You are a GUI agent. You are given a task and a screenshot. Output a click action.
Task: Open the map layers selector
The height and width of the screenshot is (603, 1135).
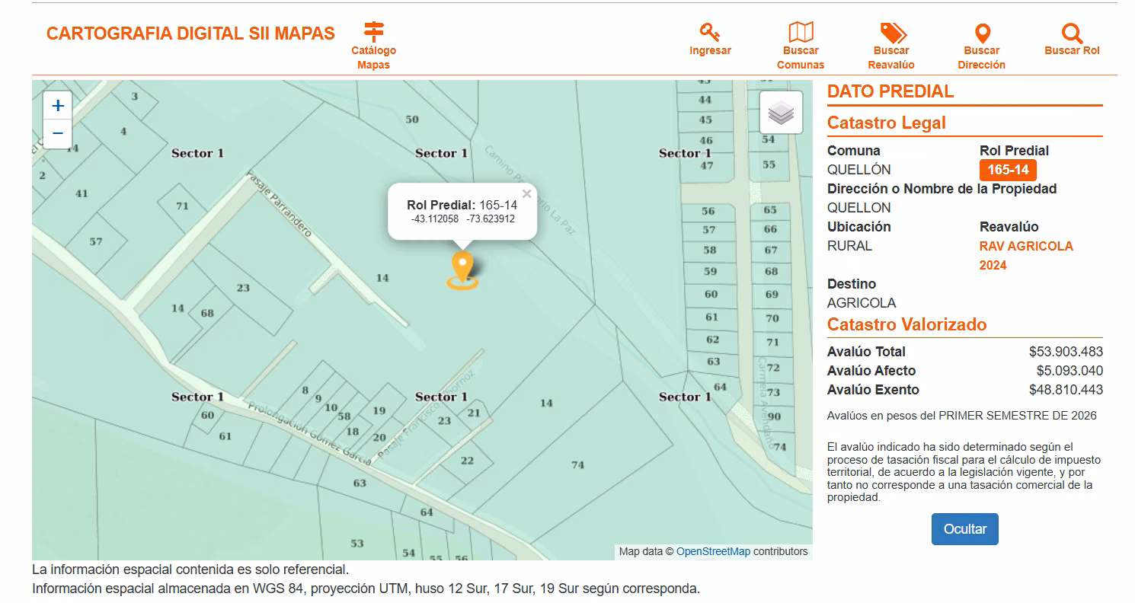pos(781,113)
